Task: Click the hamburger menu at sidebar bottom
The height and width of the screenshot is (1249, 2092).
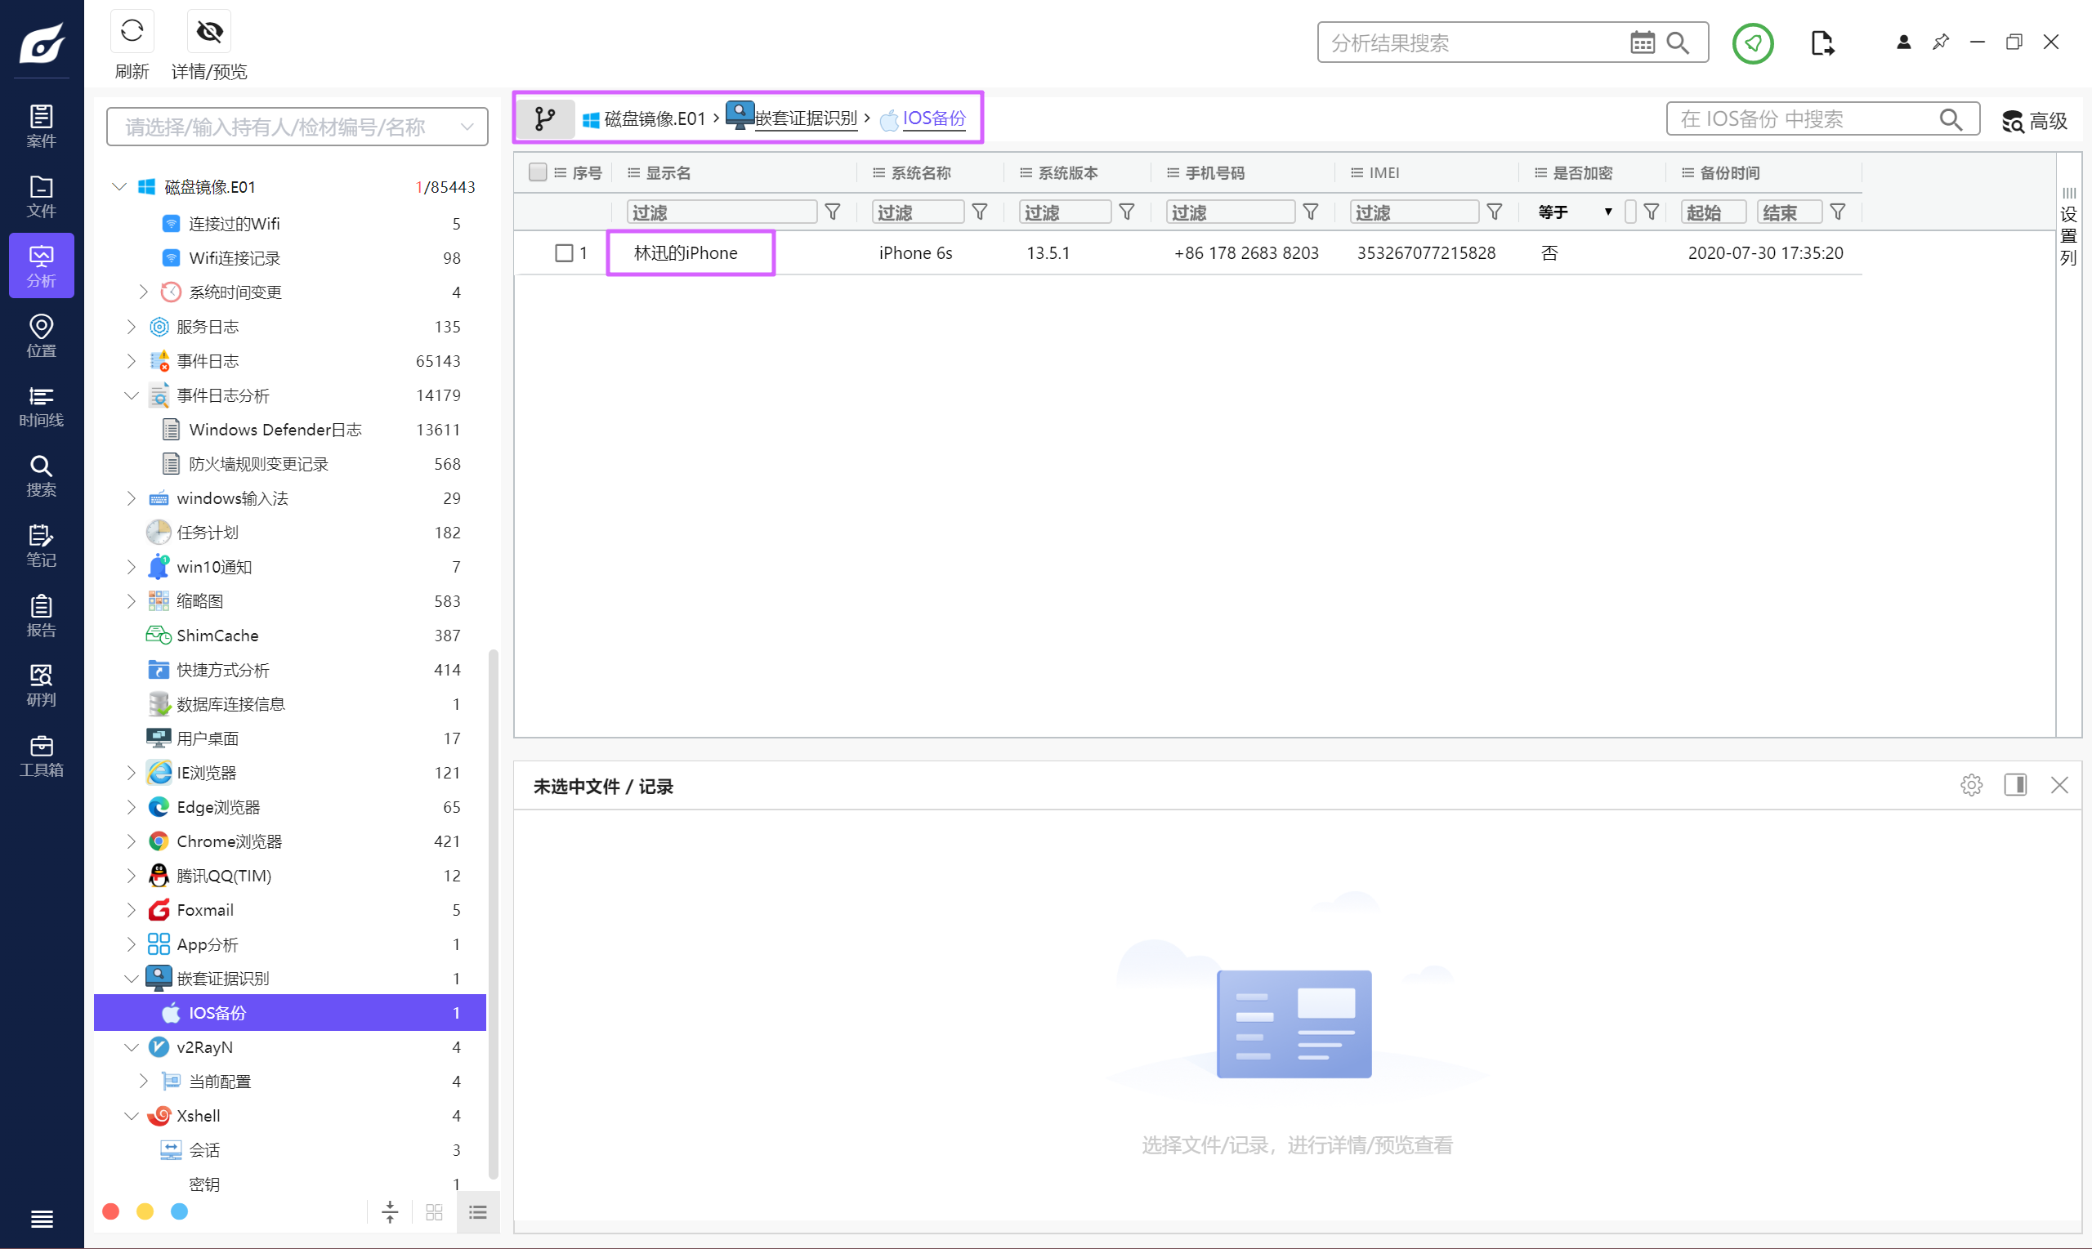Action: 41,1218
